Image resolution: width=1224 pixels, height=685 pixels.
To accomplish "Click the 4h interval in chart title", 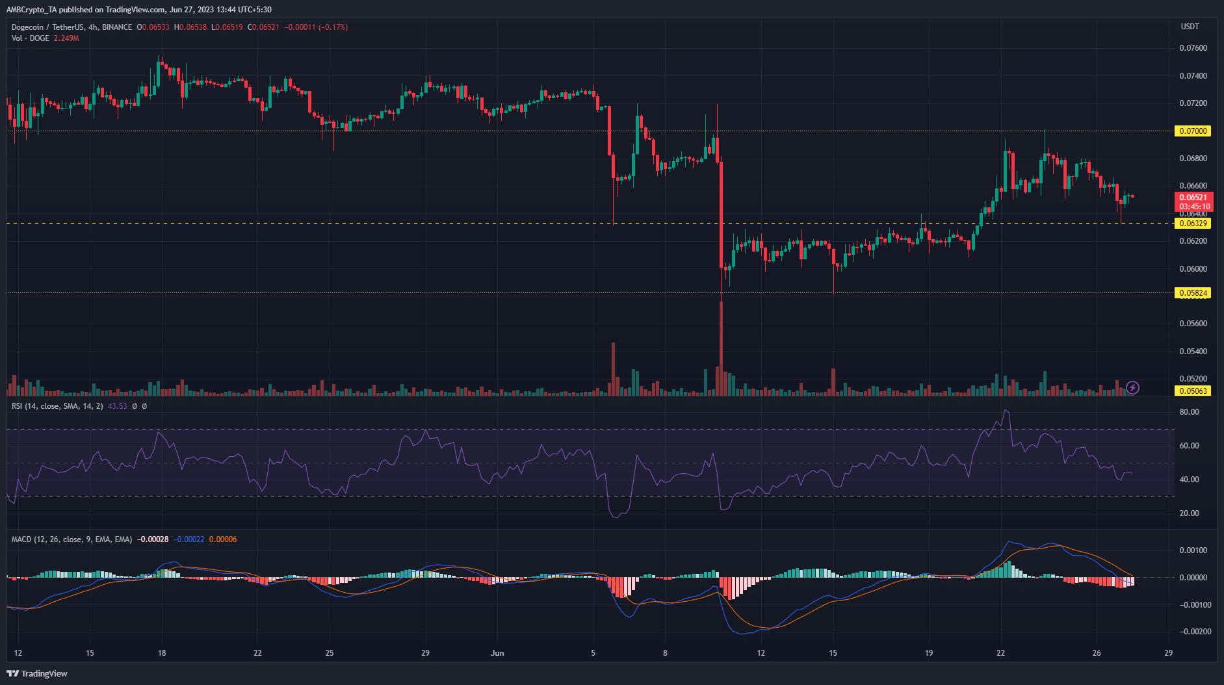I will point(94,27).
